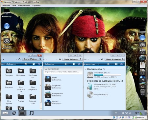148x120 pixels.
Task: Click the monitor icon in the right dock
Action: [142, 31]
